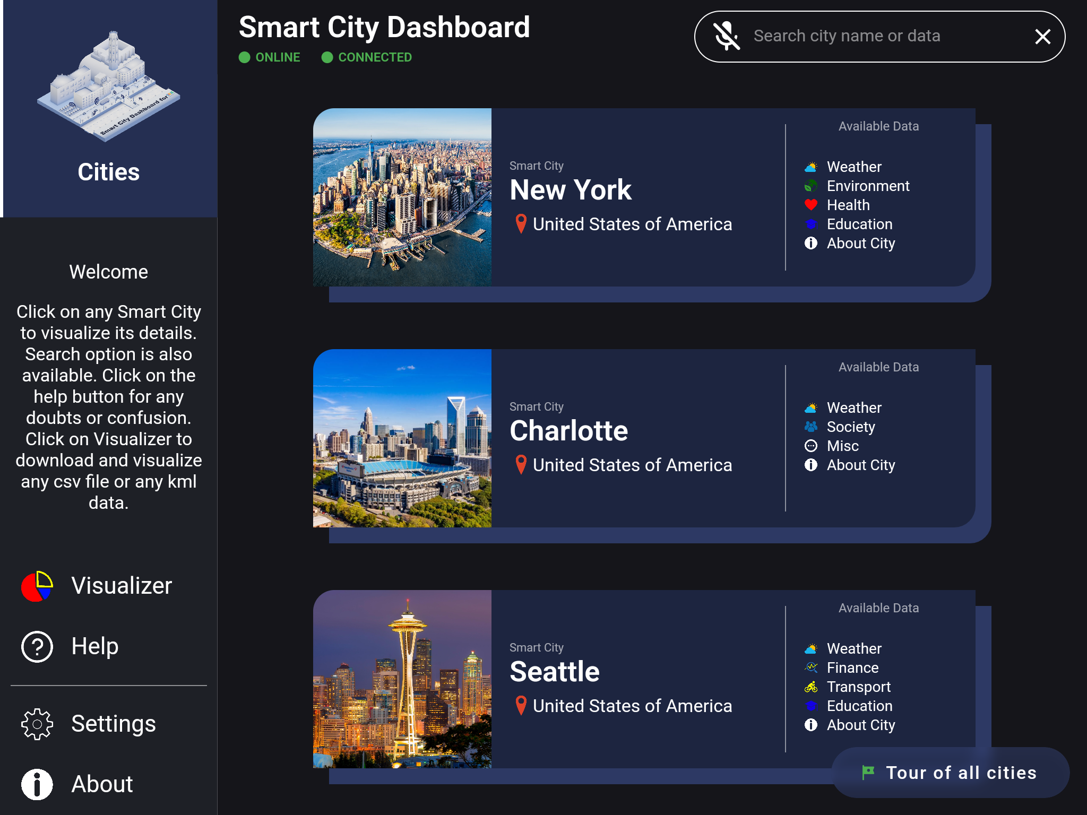The image size is (1087, 815).
Task: Click the Help question mark icon
Action: click(37, 647)
